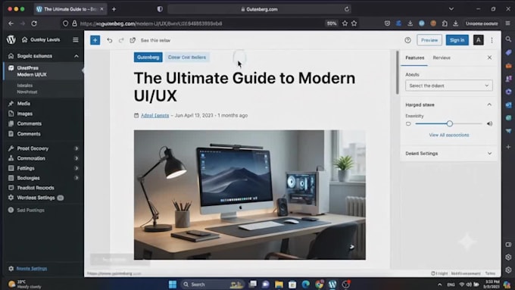Click the Gutenberg category tag
The height and width of the screenshot is (290, 515).
point(148,57)
